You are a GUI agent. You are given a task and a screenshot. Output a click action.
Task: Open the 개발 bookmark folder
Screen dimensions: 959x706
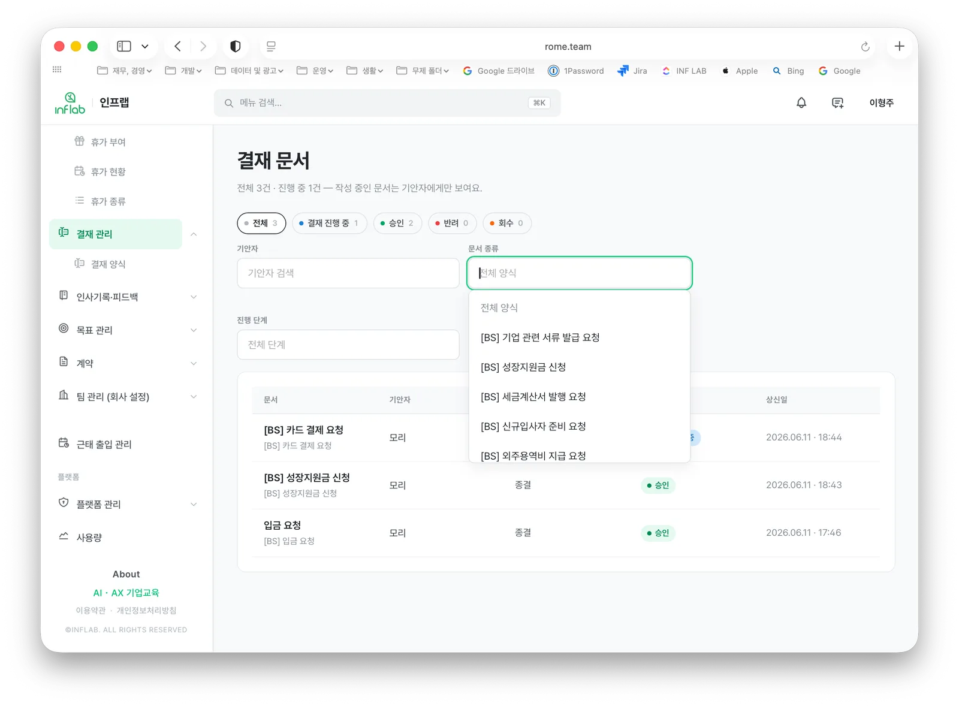pyautogui.click(x=183, y=71)
